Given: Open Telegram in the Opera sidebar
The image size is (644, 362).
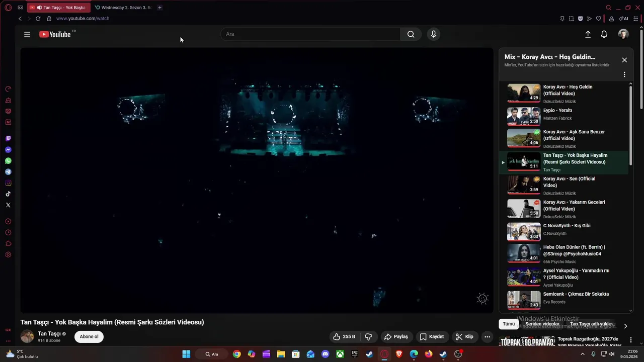Looking at the screenshot, I should tap(8, 172).
